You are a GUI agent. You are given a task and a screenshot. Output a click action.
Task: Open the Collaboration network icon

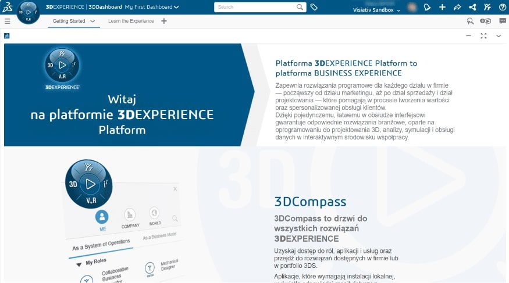pyautogui.click(x=472, y=7)
